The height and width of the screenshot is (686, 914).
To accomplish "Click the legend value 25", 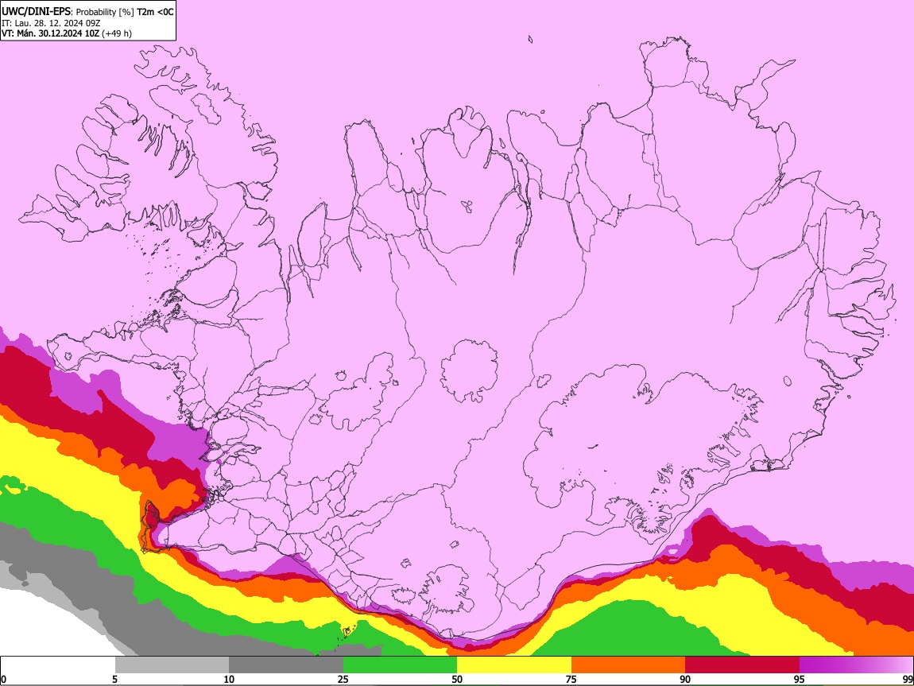I will [343, 679].
